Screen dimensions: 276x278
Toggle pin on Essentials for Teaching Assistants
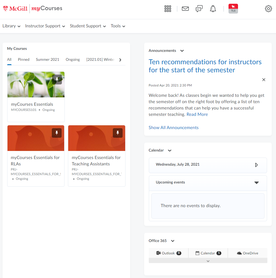pos(118,133)
